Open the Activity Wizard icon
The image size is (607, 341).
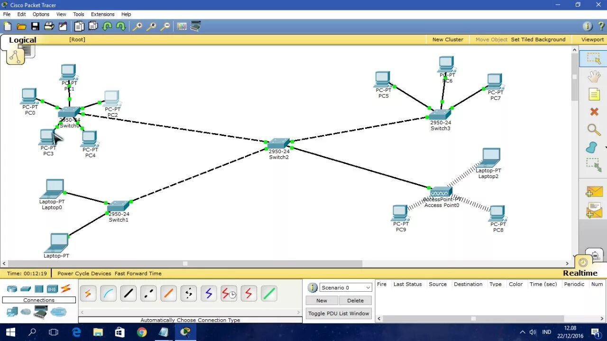[x=63, y=27]
